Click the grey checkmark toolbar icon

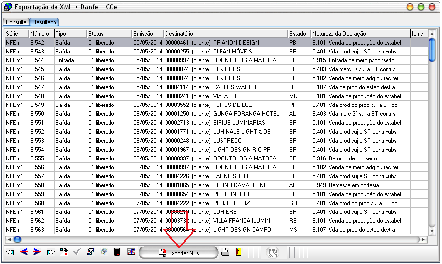tap(77, 252)
